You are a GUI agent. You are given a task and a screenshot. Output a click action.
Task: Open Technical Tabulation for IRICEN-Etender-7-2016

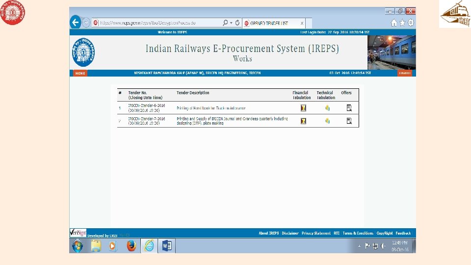point(327,121)
